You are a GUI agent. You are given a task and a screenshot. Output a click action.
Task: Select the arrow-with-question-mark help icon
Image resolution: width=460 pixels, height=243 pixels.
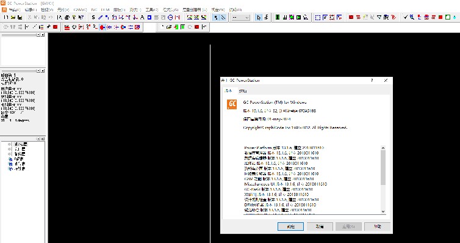tap(81, 17)
